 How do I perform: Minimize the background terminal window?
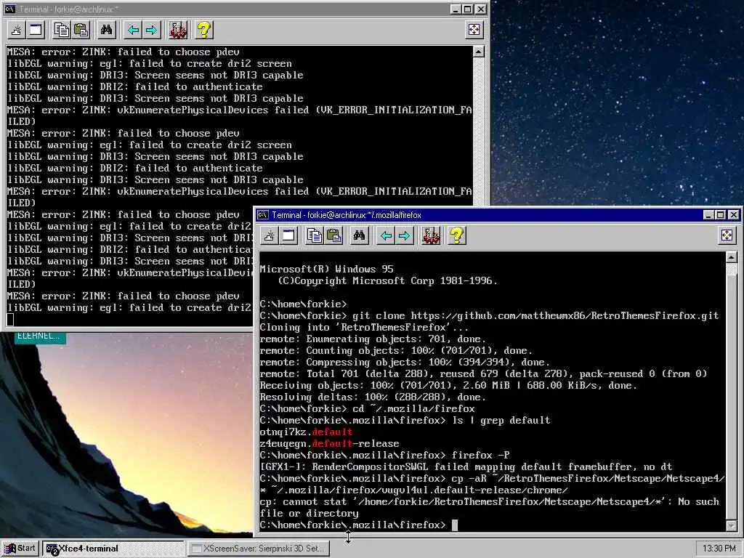[456, 9]
